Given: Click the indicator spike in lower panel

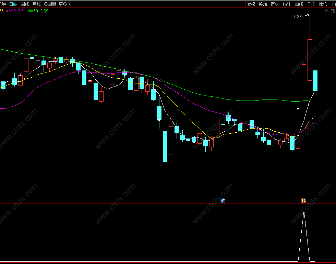Looking at the screenshot, I should pos(304,235).
